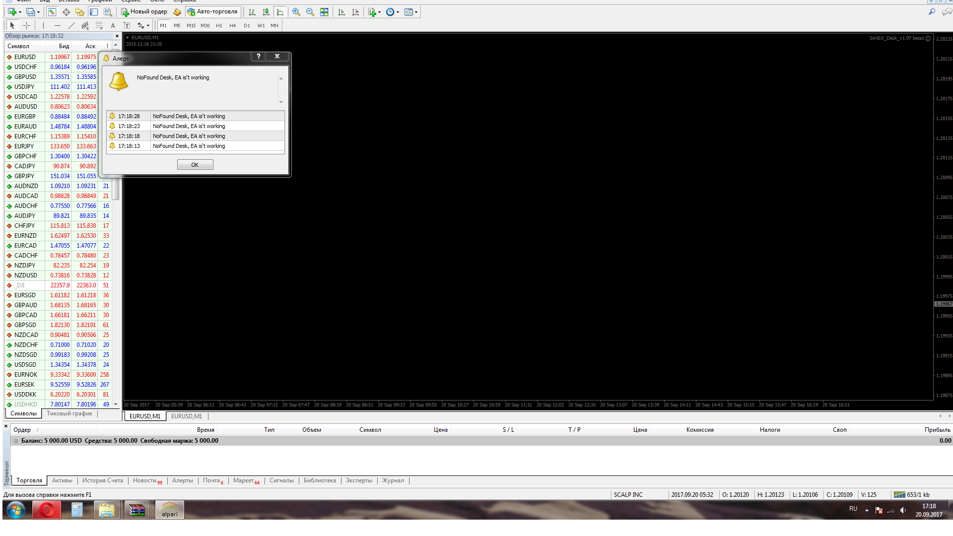Click OK in the Alert dialog
This screenshot has height=536, width=953.
point(195,165)
